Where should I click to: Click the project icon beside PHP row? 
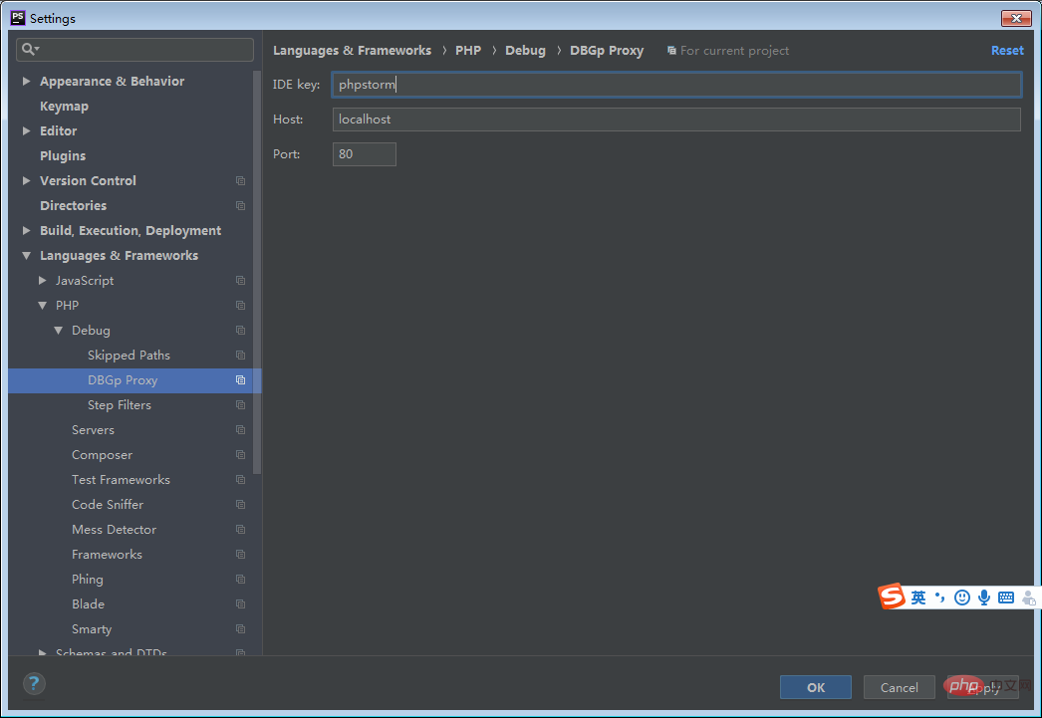coord(240,306)
